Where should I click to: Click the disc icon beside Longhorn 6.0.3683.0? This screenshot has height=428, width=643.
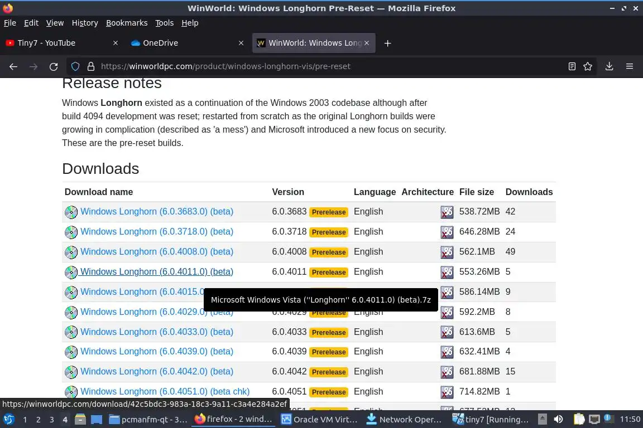(x=71, y=212)
